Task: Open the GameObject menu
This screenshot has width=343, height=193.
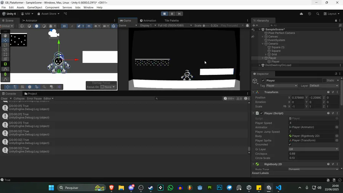Action: (35, 8)
